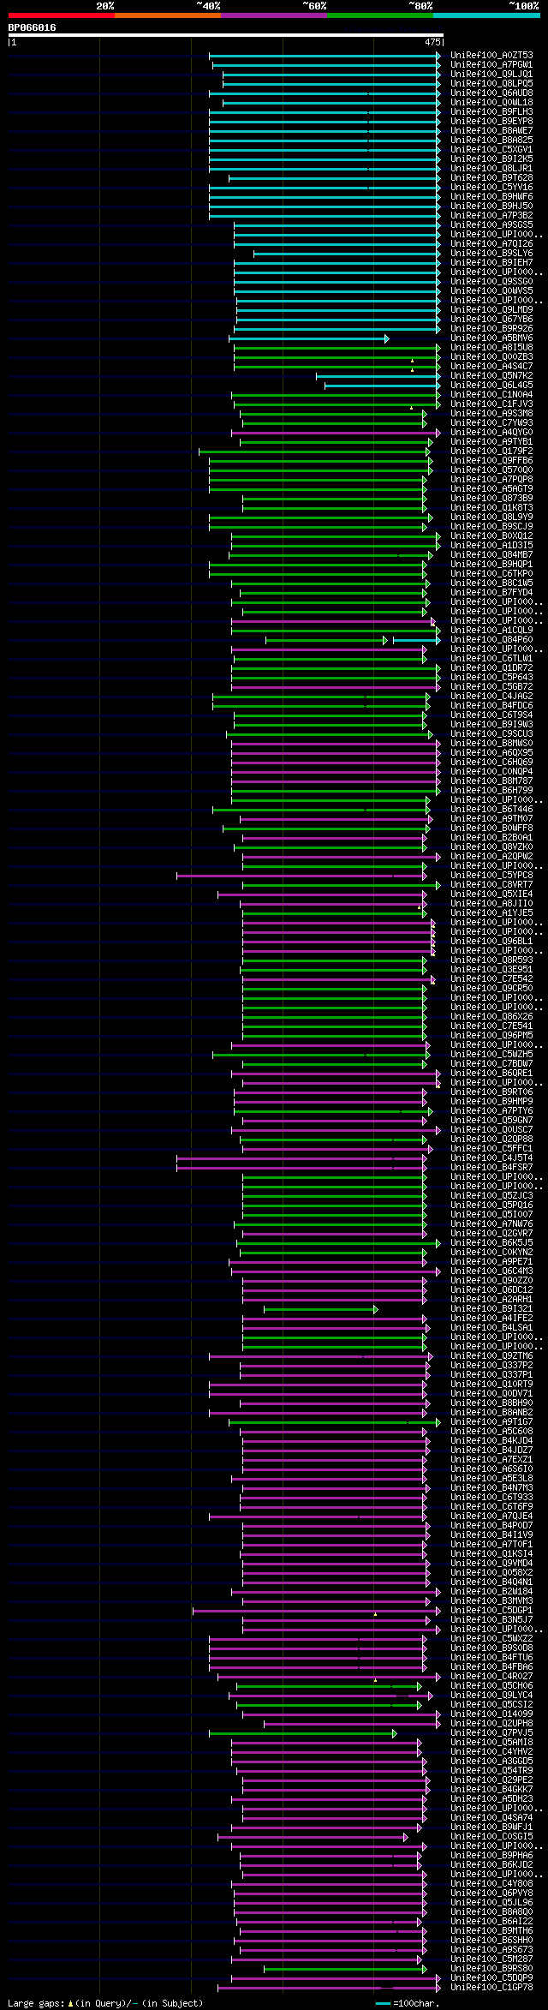Select hit label UniRef100_C4J5T4
This screenshot has width=548, height=2010.
tap(491, 1158)
